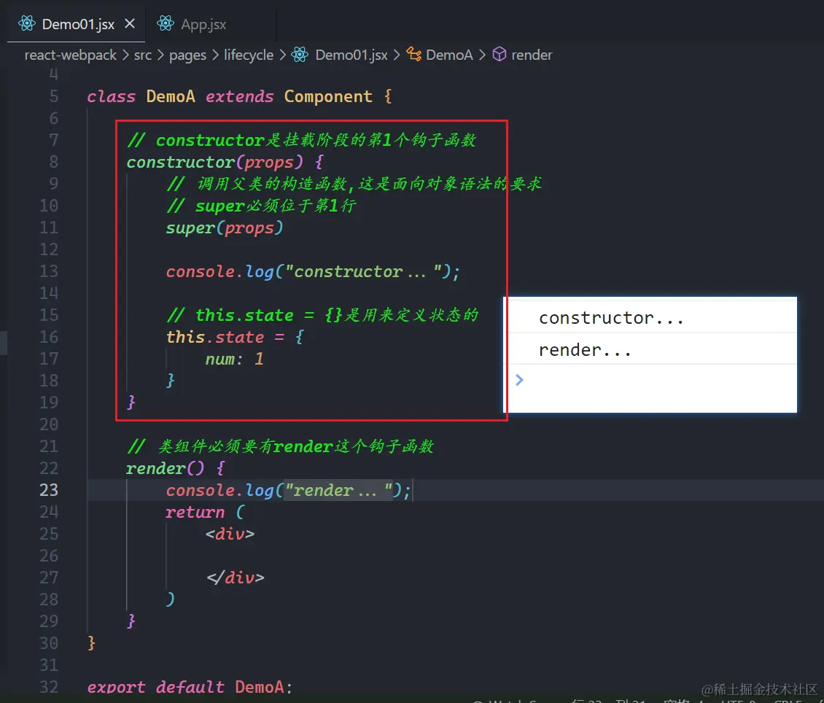Image resolution: width=824 pixels, height=703 pixels.
Task: Click the class symbol icon before DemoA
Action: tap(413, 54)
